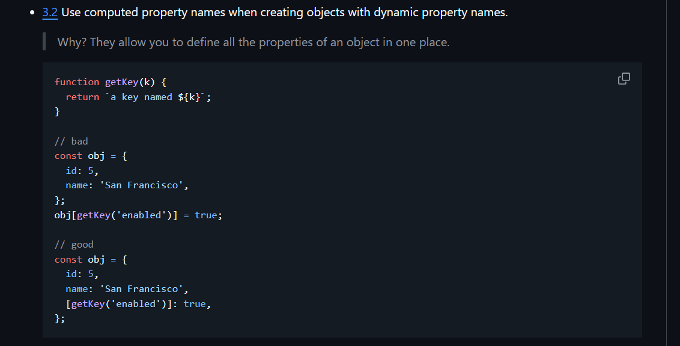680x346 pixels.
Task: Click the [getKey('enabled')]: true computed property line
Action: (138, 304)
